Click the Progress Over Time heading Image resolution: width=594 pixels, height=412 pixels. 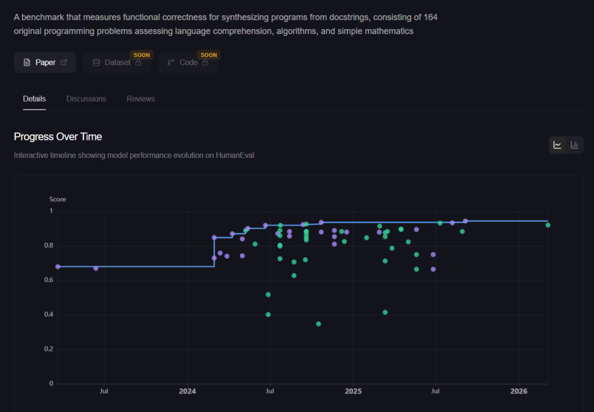(58, 137)
